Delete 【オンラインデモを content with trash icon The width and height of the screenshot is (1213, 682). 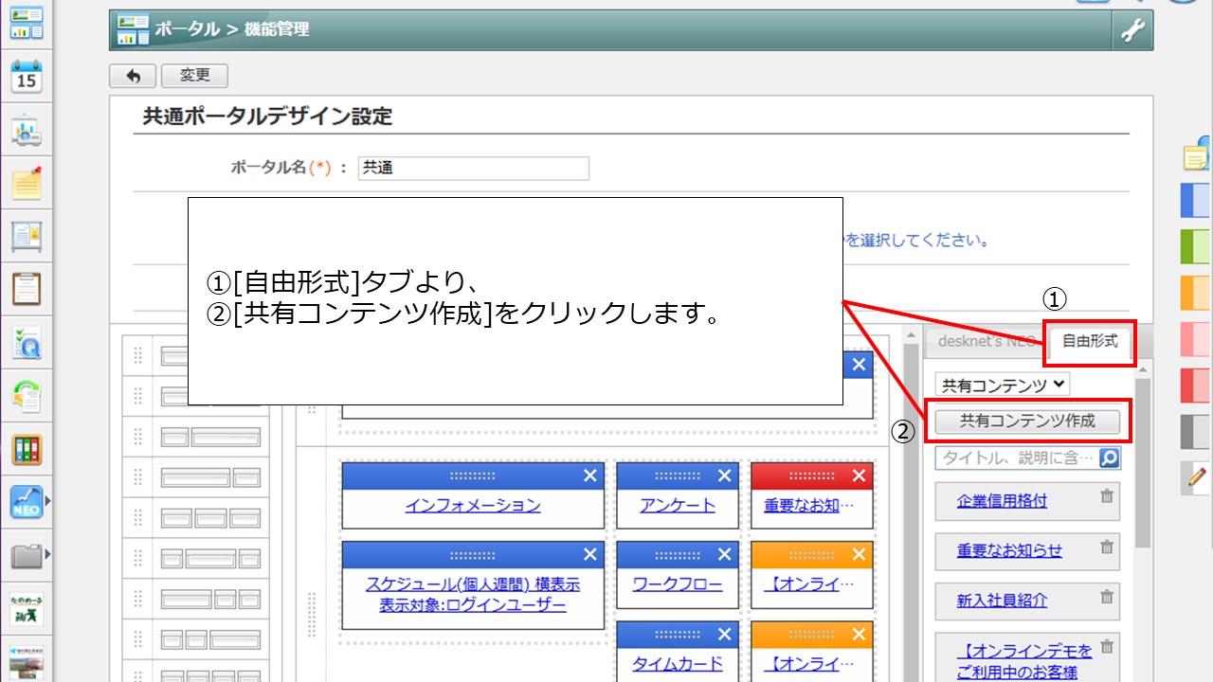coord(1107,647)
